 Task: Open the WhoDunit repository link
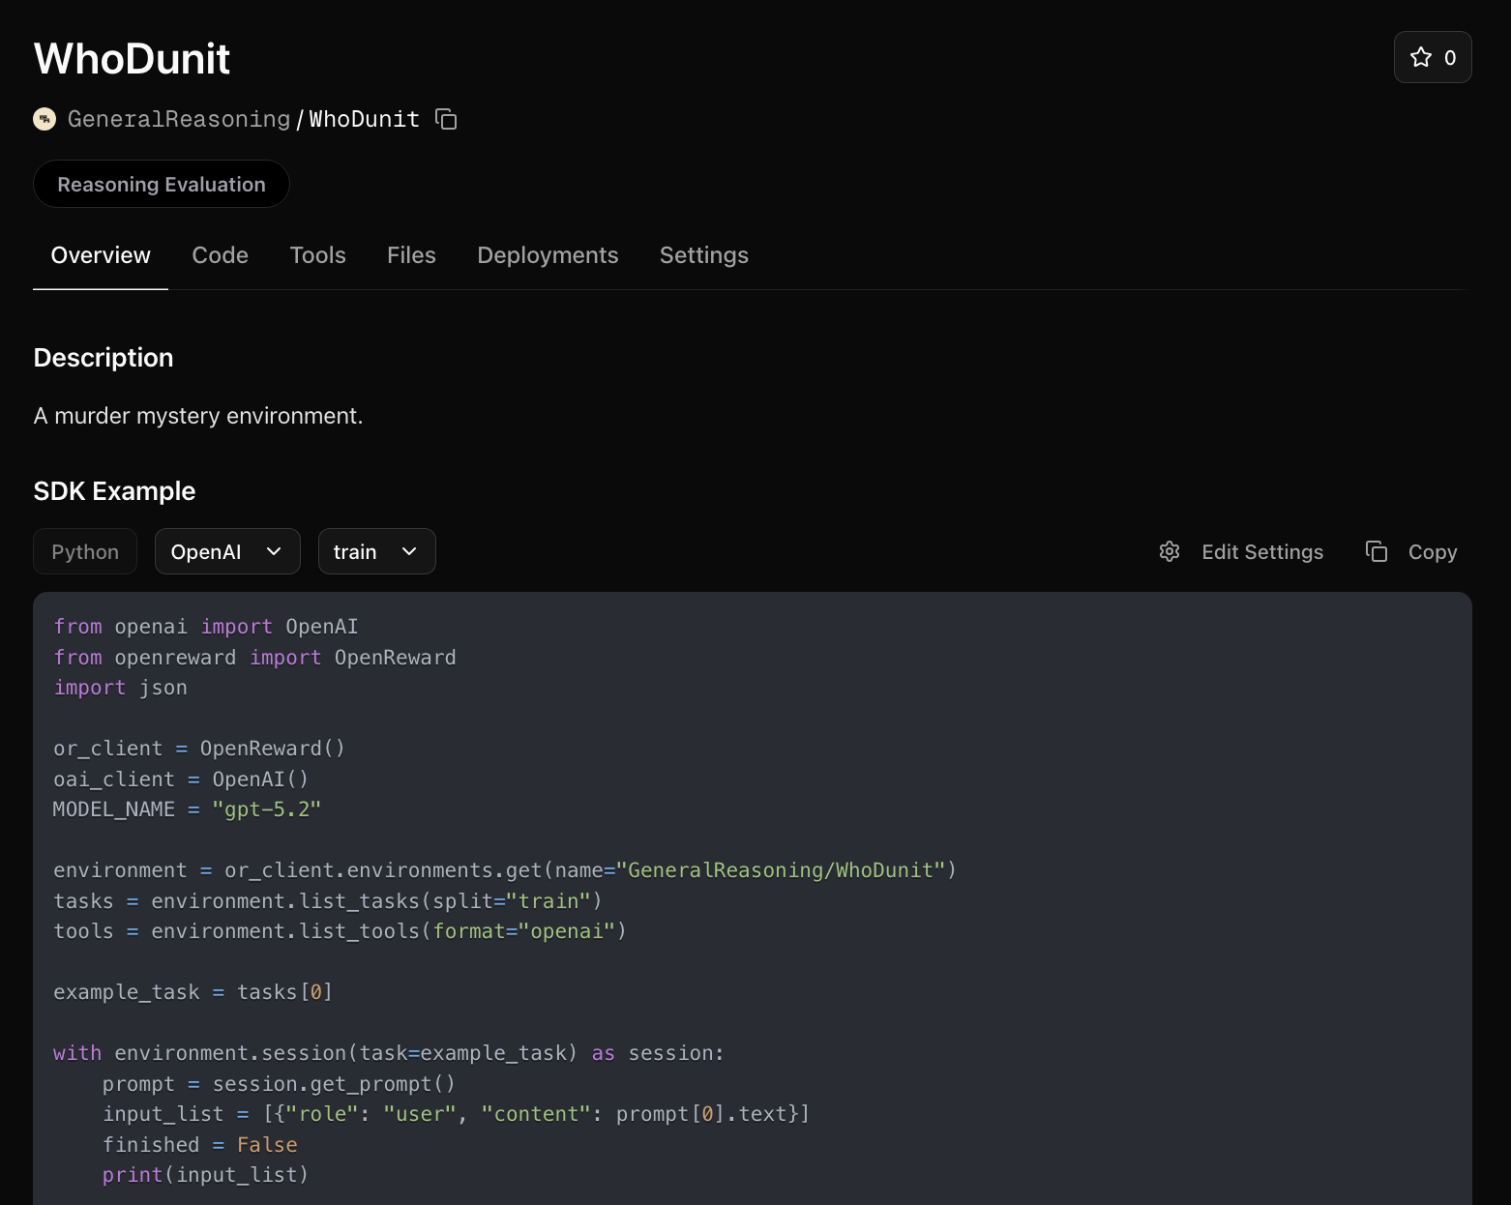click(364, 119)
